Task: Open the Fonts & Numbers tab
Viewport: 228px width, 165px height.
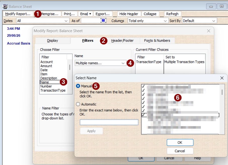Action: 157,41
